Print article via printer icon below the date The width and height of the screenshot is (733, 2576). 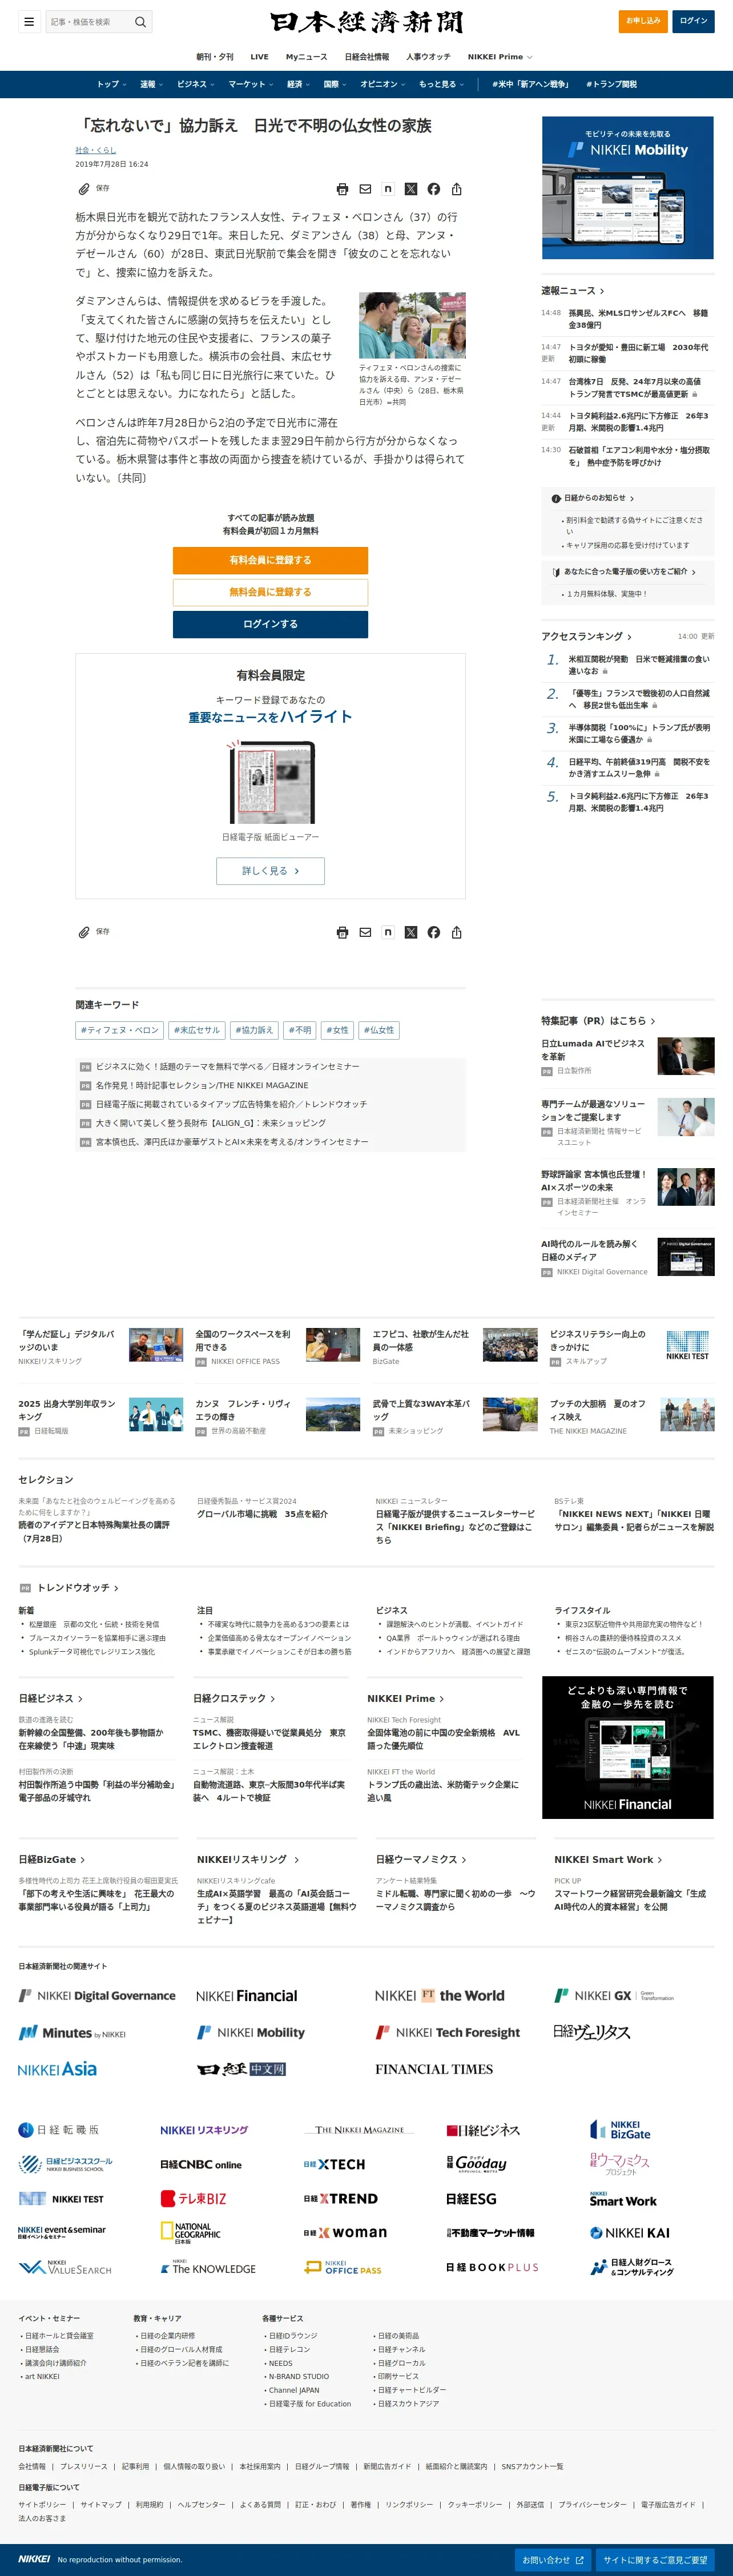342,189
